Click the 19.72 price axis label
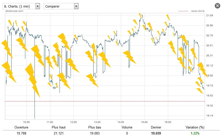223x139 pixels. click(x=210, y=85)
